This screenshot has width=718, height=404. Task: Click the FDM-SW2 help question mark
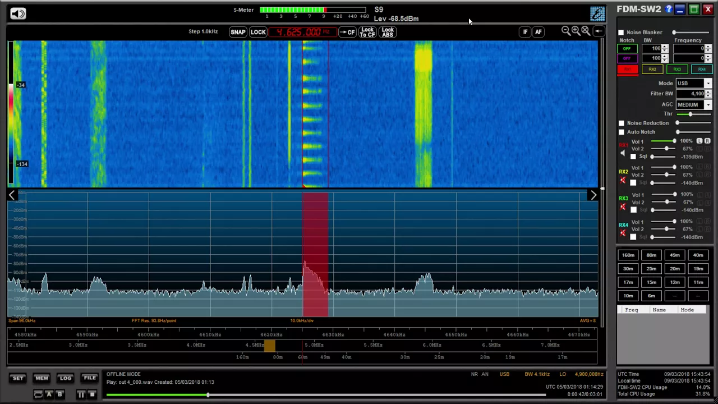669,9
